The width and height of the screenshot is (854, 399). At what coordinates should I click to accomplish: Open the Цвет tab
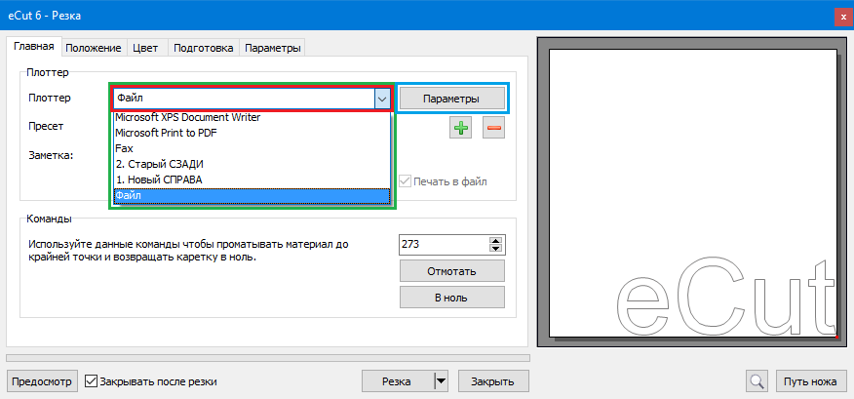145,48
